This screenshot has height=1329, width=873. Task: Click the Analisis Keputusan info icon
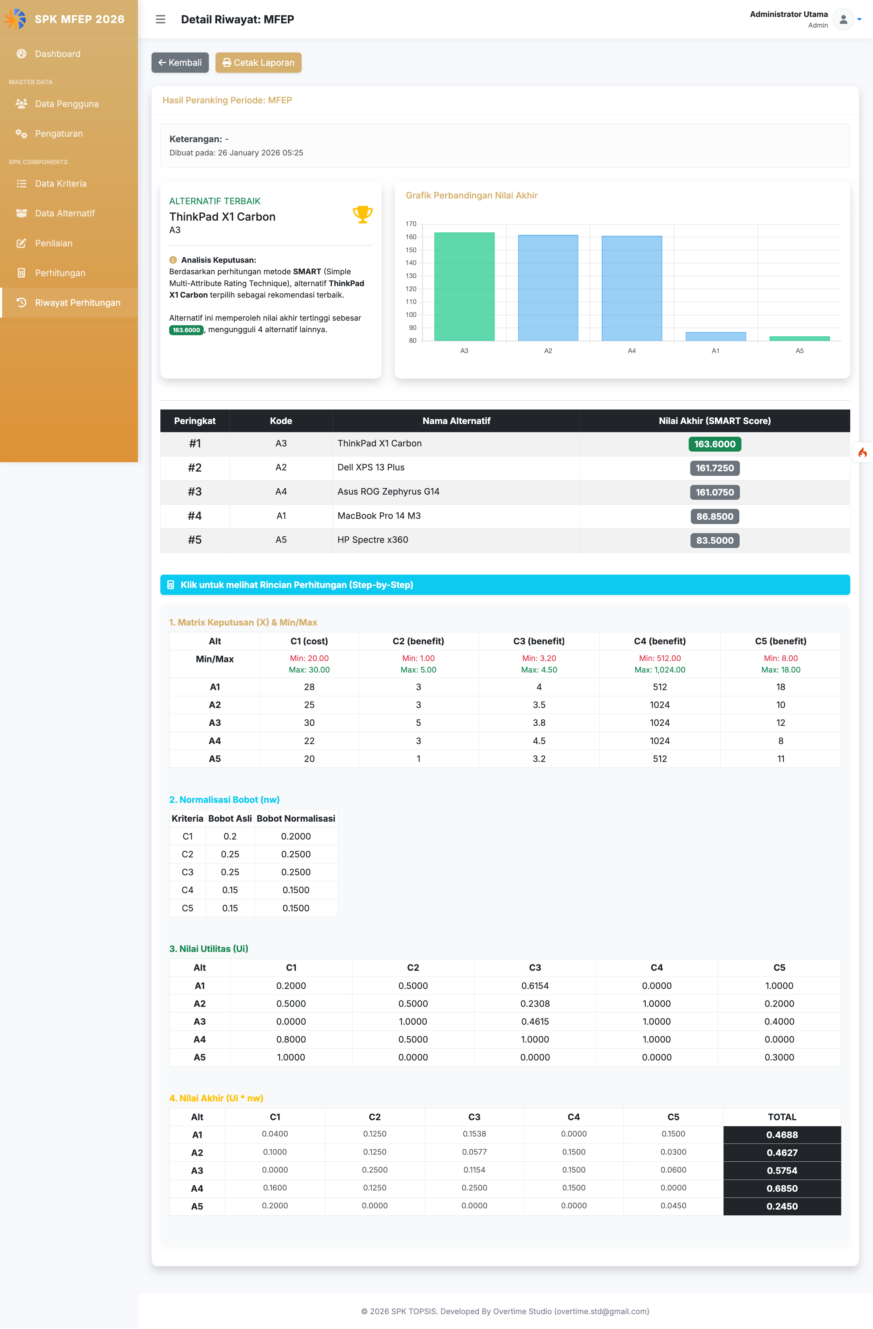[173, 260]
